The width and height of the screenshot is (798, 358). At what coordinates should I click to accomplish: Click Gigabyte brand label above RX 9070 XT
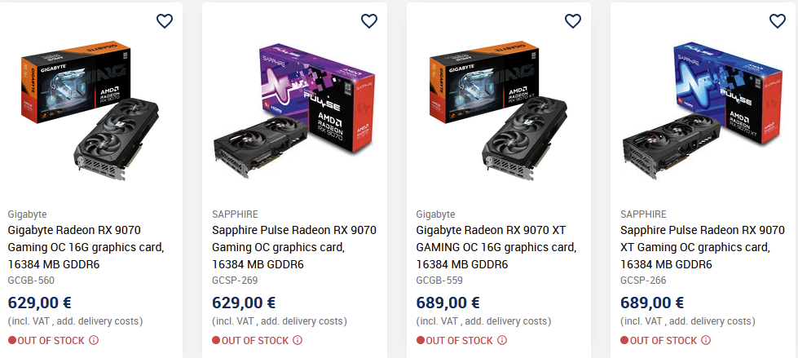click(x=435, y=214)
